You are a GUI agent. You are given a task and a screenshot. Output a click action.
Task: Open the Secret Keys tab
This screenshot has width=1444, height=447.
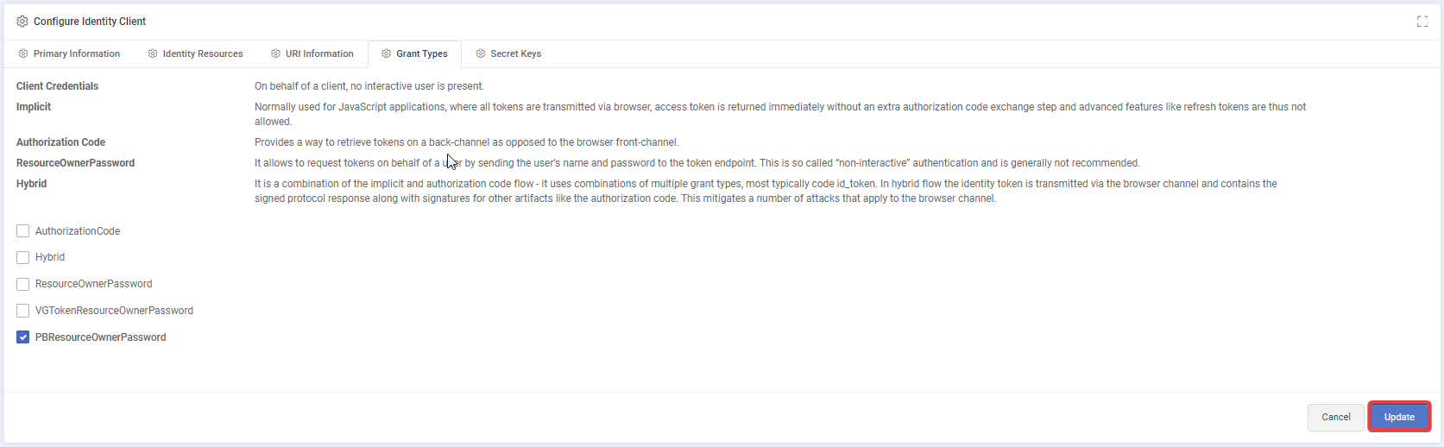tap(515, 54)
